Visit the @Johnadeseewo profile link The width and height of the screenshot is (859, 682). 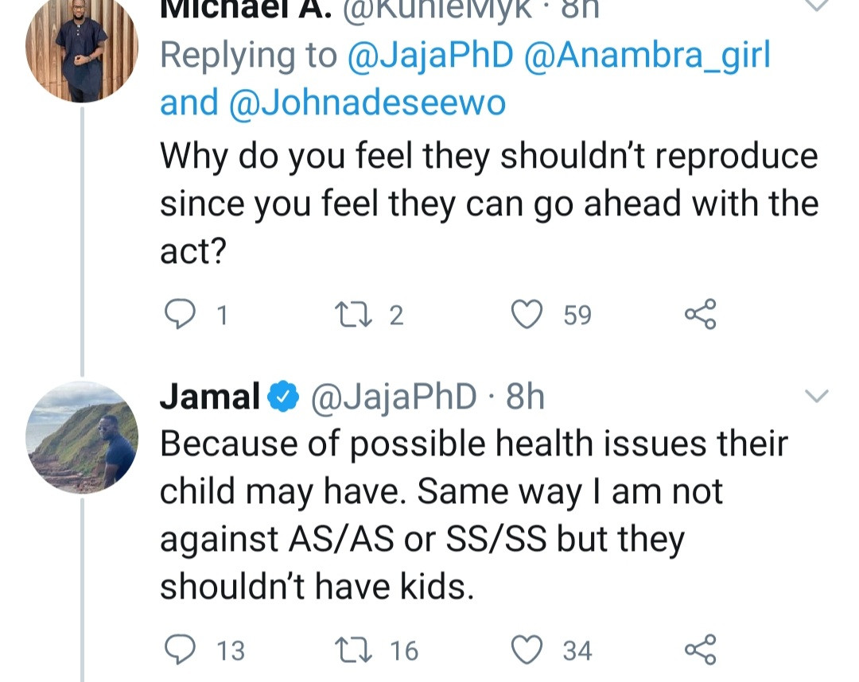367,104
